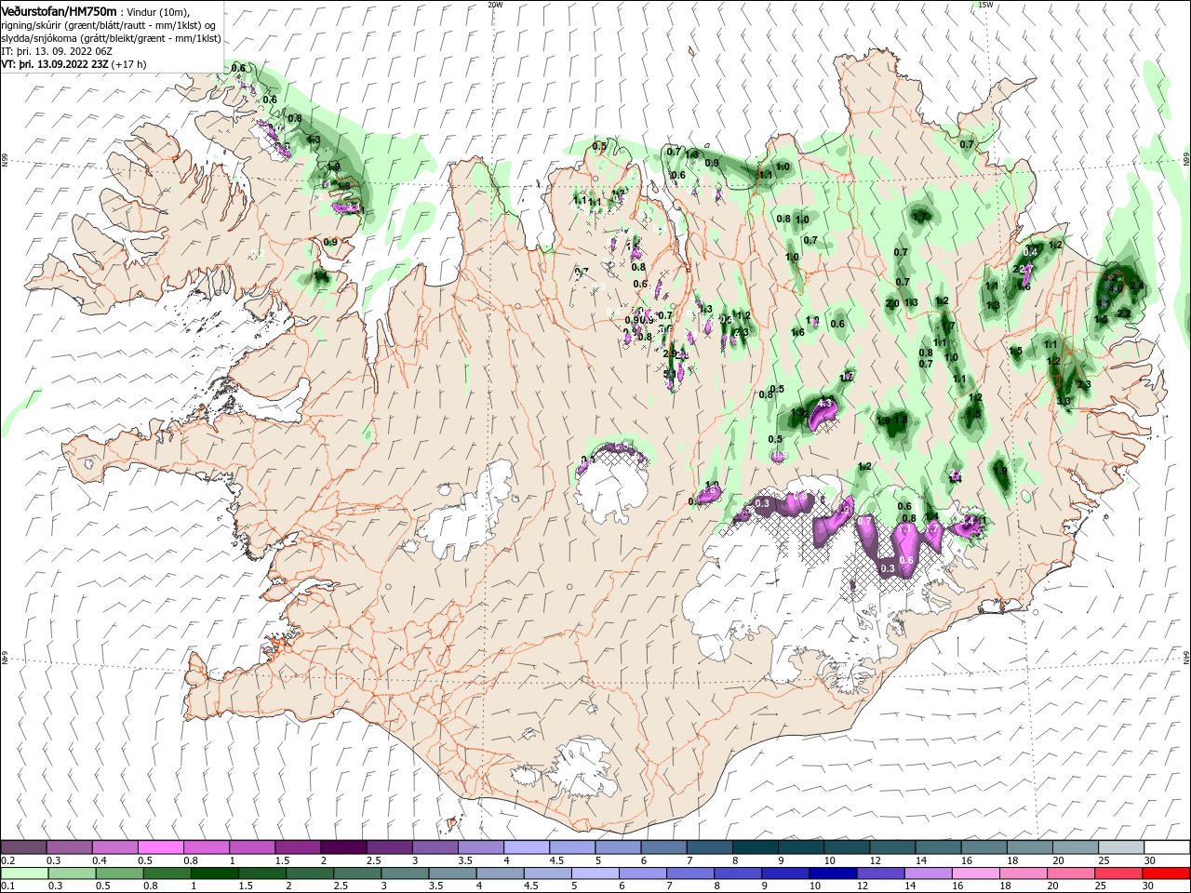Click the 'VT: þri. 13.09.2022 23Z' valid time
This screenshot has height=893, width=1191.
54,64
